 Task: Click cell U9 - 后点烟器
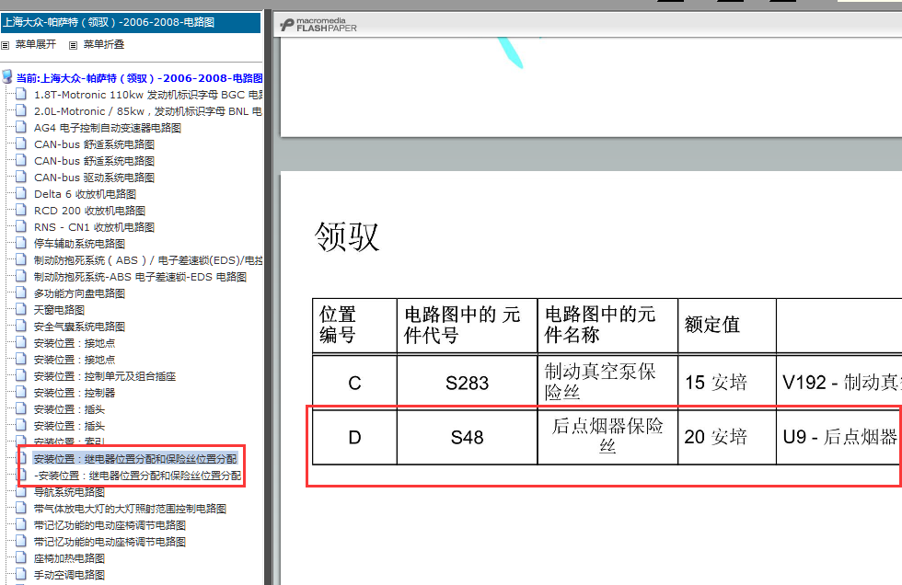(x=839, y=437)
